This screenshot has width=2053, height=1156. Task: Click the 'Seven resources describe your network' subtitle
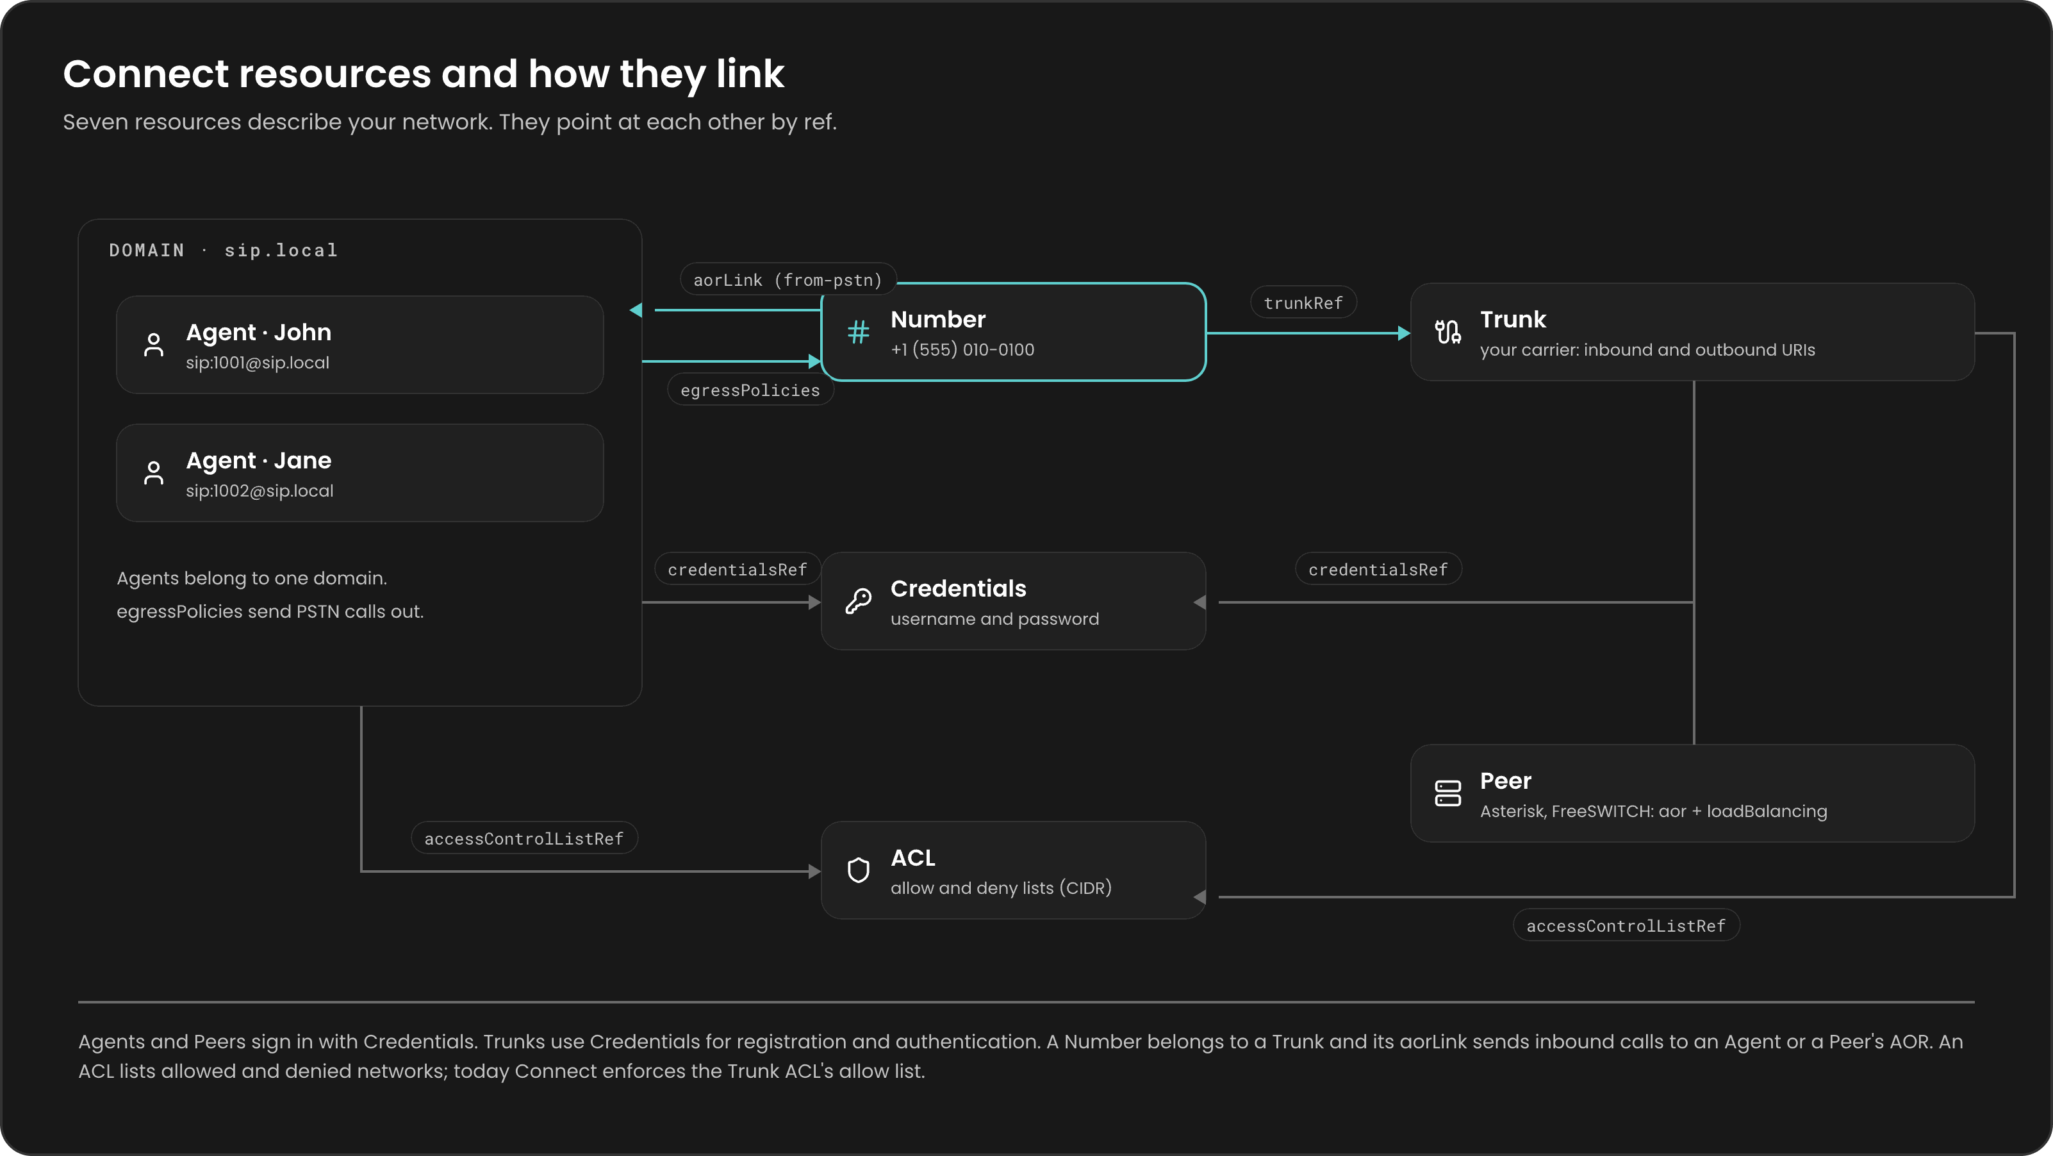pos(449,122)
